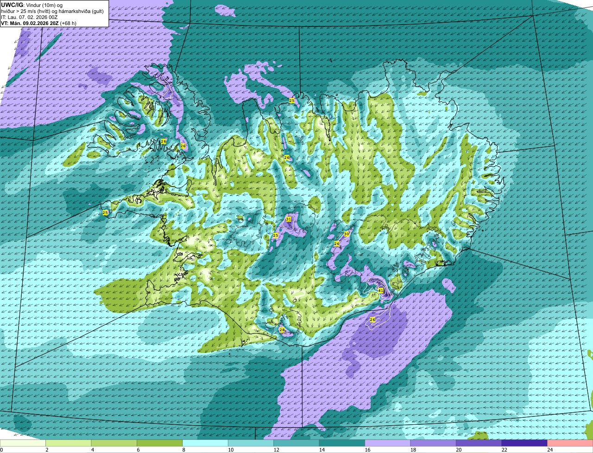The width and height of the screenshot is (593, 453).
Task: Click the '14' tick label on the scale
Action: [x=322, y=449]
